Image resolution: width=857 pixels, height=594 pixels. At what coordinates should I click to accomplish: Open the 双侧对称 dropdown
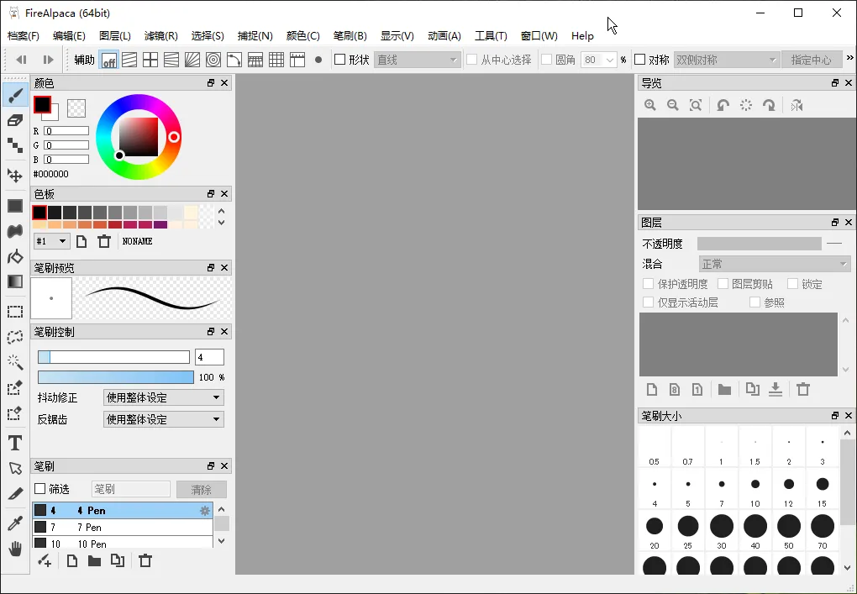click(x=726, y=60)
